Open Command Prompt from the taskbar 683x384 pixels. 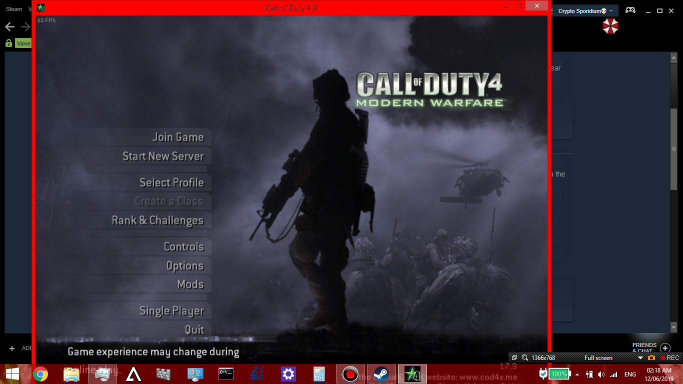coord(226,374)
